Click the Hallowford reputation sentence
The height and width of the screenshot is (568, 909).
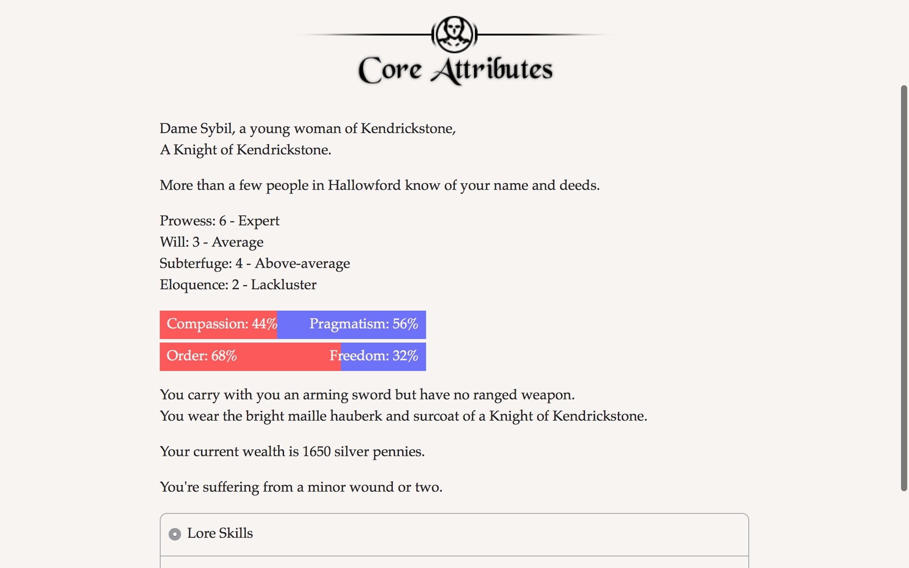[x=379, y=185]
